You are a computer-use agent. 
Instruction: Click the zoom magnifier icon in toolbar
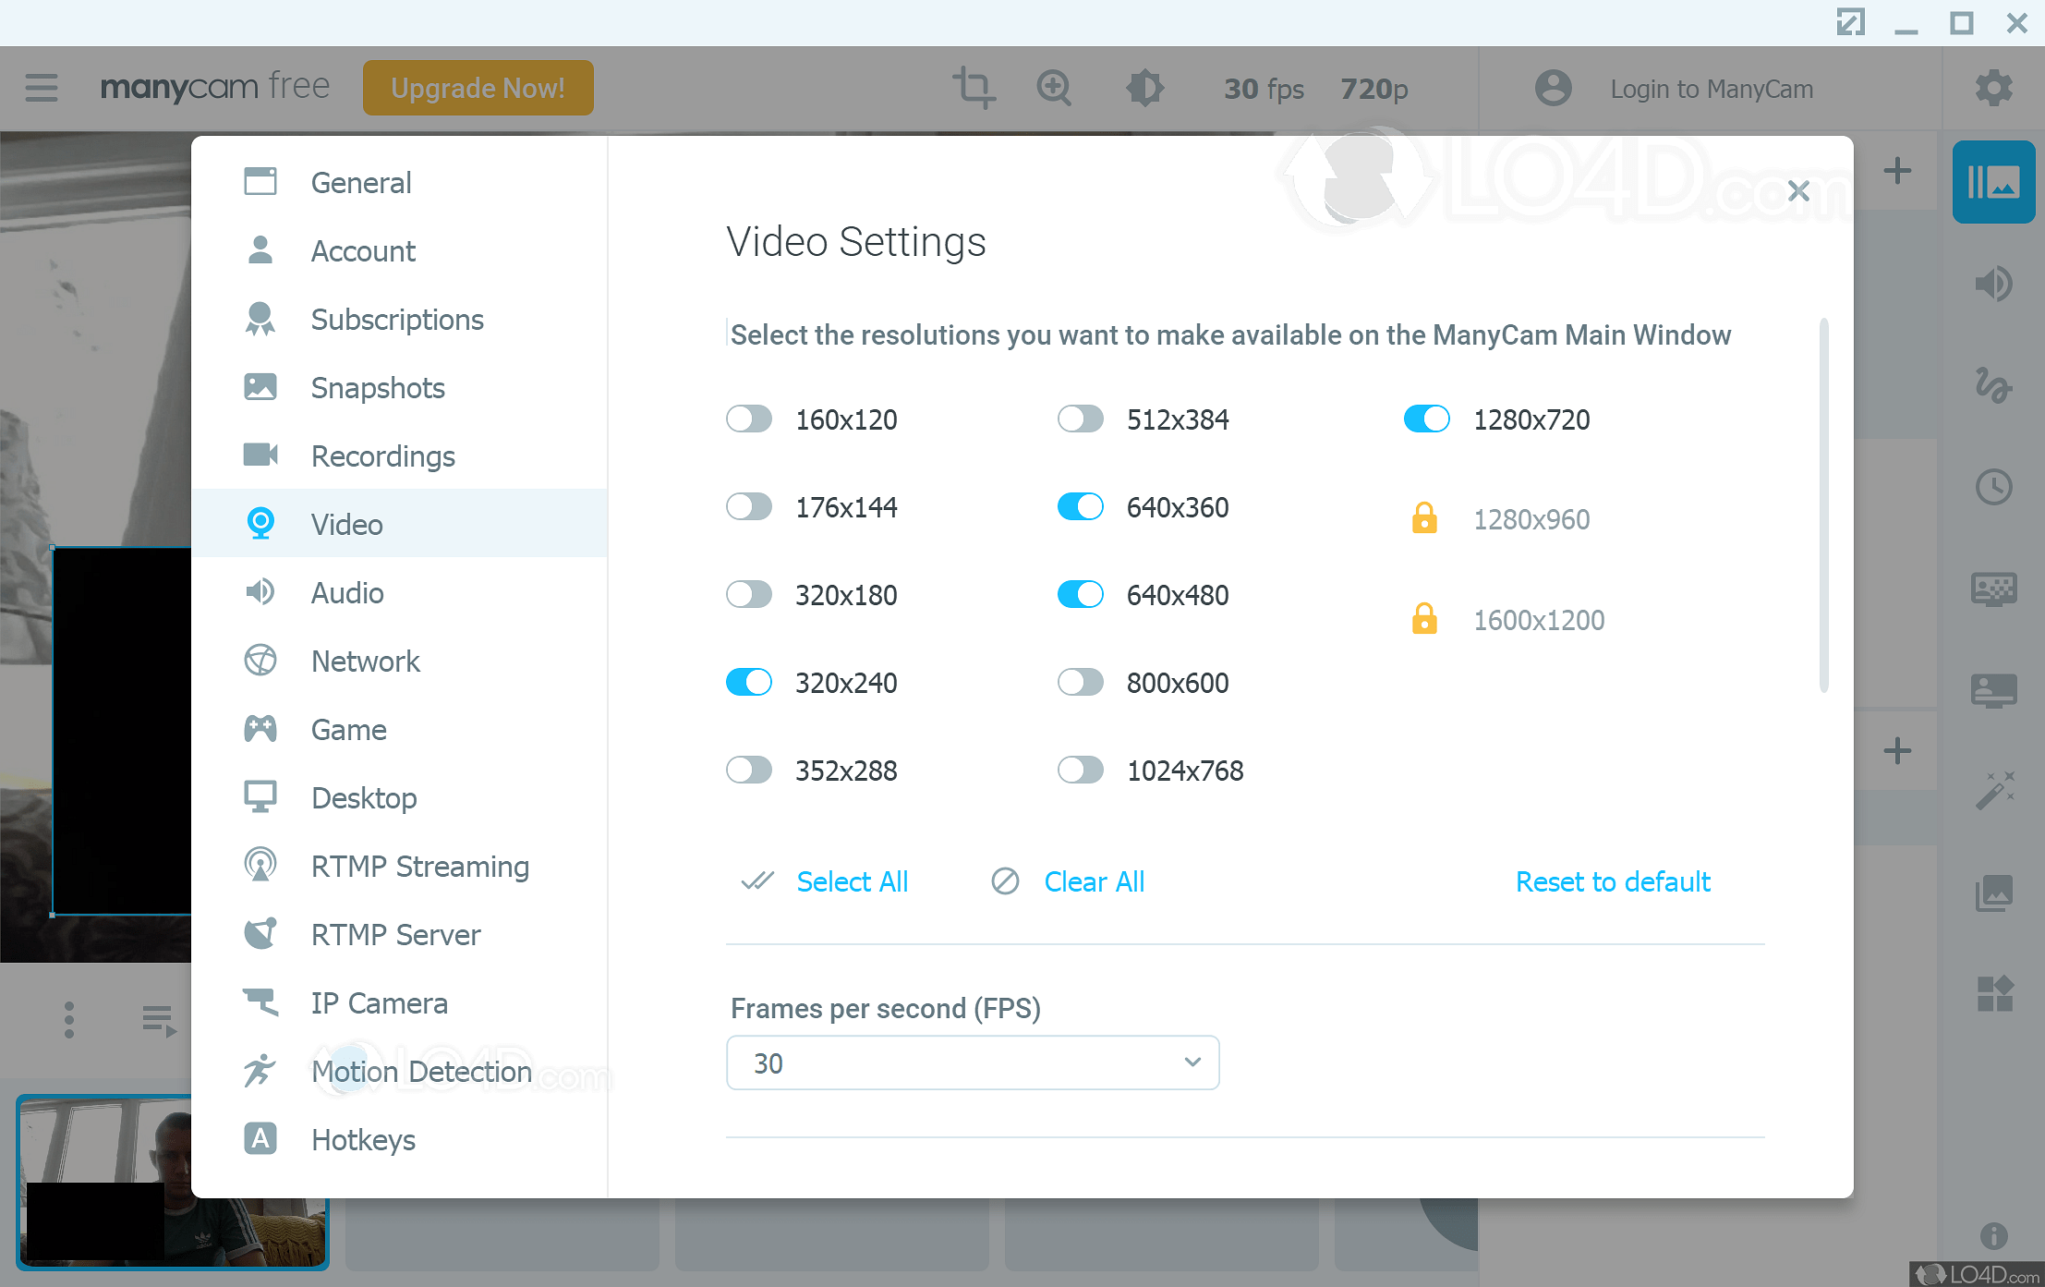(1054, 88)
